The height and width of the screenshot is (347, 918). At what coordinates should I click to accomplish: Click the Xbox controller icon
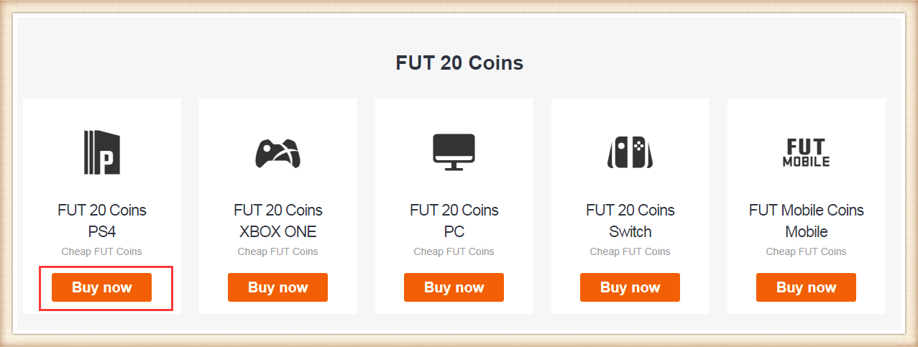click(x=278, y=152)
